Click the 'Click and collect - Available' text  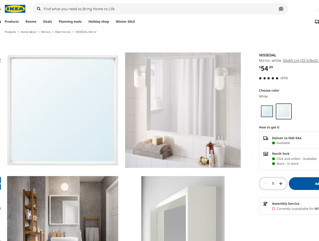tap(297, 159)
